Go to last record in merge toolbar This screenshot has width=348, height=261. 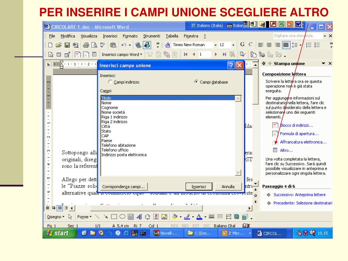pos(224,54)
